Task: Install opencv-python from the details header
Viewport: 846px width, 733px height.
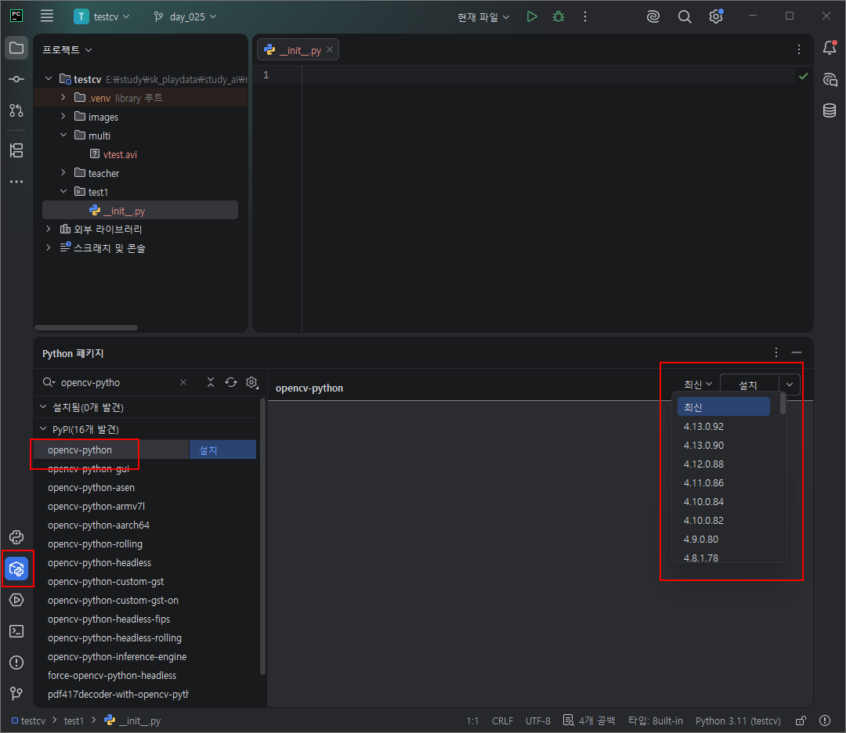Action: pos(750,385)
